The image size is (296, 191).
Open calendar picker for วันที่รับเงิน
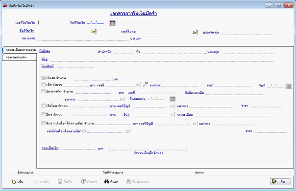pyautogui.click(x=112, y=23)
